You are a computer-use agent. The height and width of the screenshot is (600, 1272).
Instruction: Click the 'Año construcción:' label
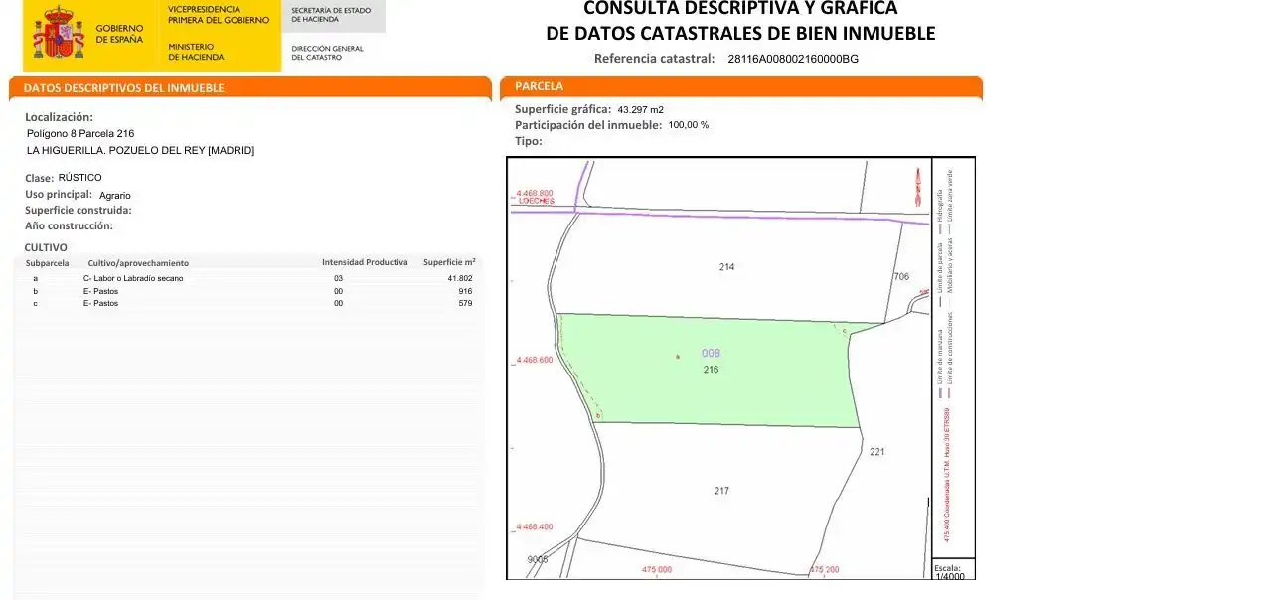pyautogui.click(x=69, y=225)
